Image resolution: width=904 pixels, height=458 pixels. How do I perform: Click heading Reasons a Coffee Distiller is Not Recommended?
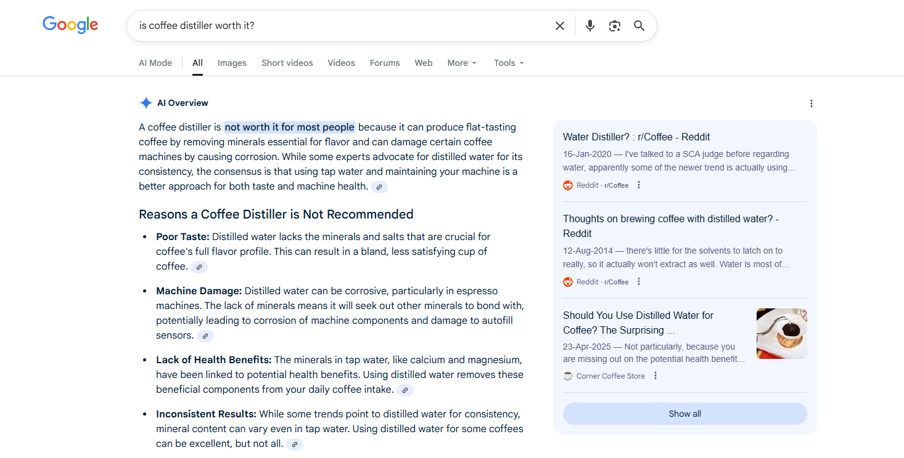coord(276,214)
